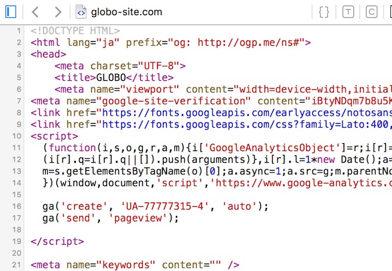Click the "viewport" meta name value
The height and width of the screenshot is (271, 392).
tap(149, 89)
